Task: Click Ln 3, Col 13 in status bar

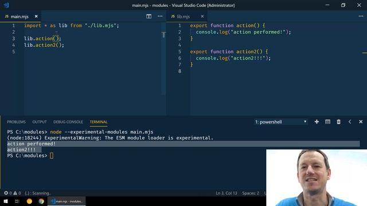Action: [x=227, y=193]
